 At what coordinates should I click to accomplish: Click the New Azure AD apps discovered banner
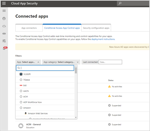[x=82, y=47]
